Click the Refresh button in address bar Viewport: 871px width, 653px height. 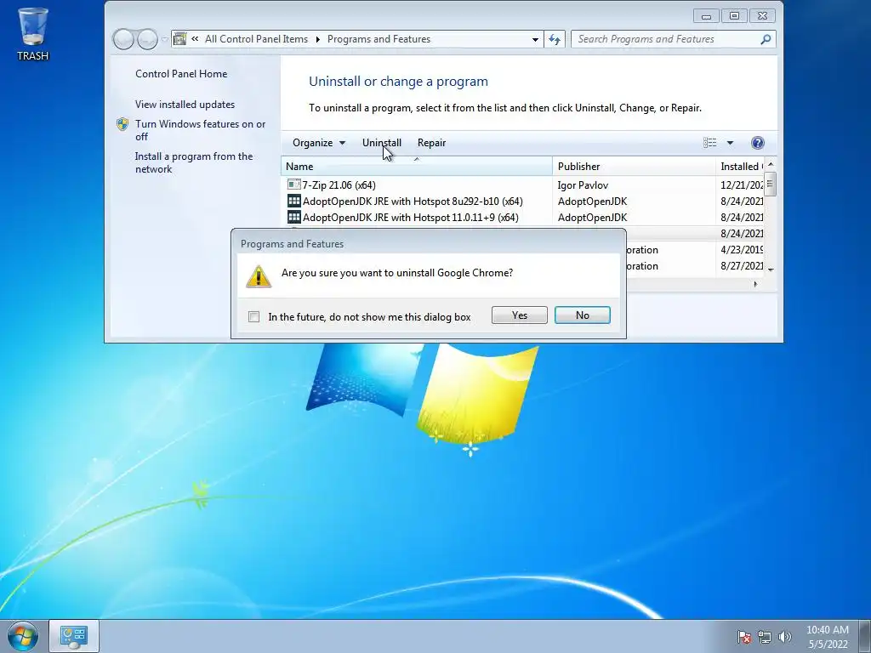[555, 39]
